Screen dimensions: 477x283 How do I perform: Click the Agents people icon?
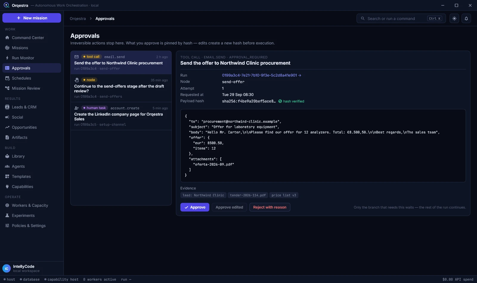click(7, 166)
